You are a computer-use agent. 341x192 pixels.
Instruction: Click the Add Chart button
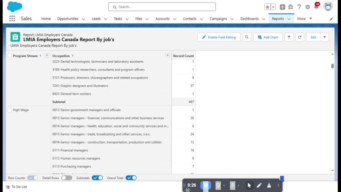(268, 37)
